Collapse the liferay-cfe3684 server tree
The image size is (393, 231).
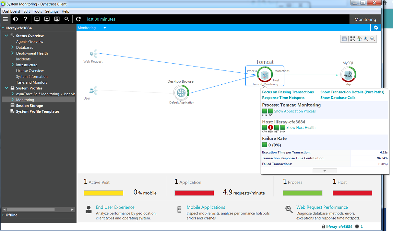click(3, 28)
